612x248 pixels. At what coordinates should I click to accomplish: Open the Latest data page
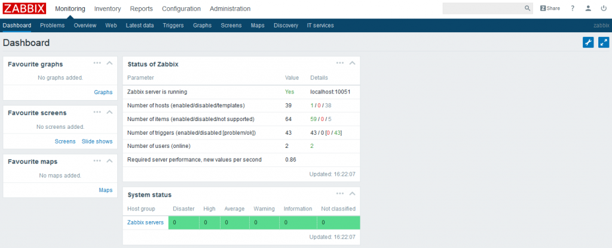(140, 25)
